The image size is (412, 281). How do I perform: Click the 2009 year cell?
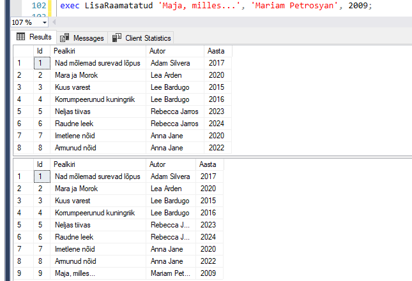[208, 273]
